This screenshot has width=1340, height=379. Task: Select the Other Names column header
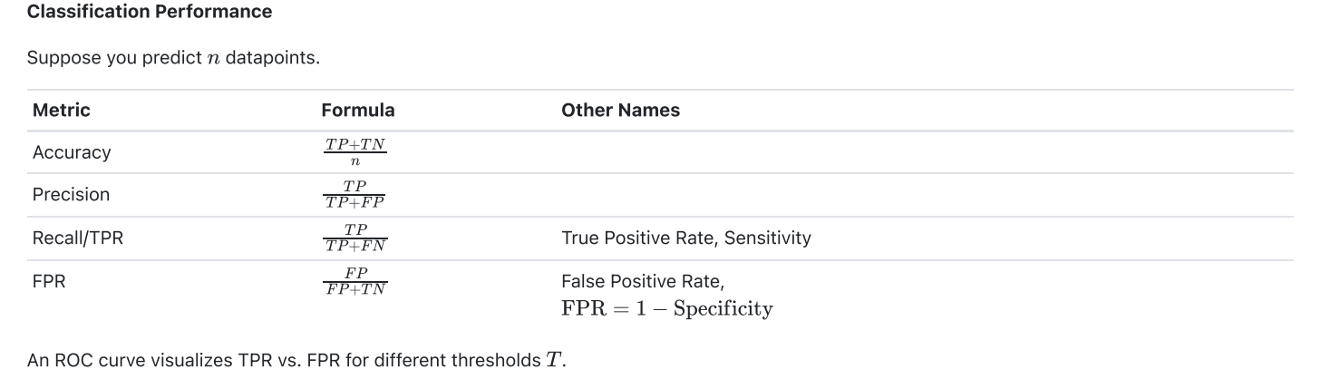coord(620,111)
